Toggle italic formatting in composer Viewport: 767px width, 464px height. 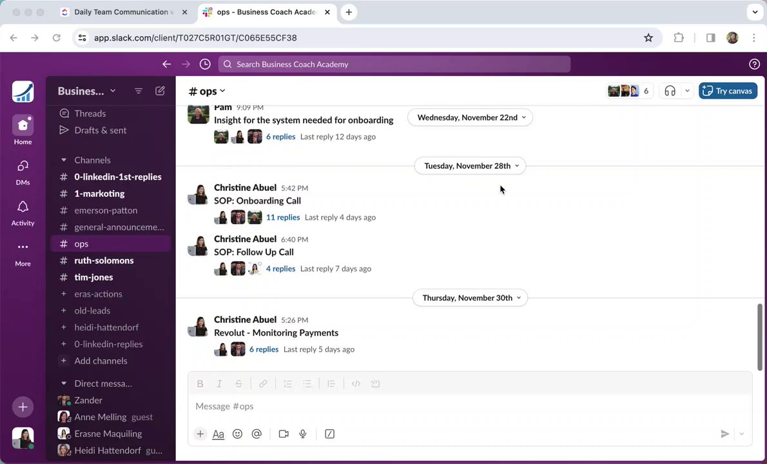(219, 384)
